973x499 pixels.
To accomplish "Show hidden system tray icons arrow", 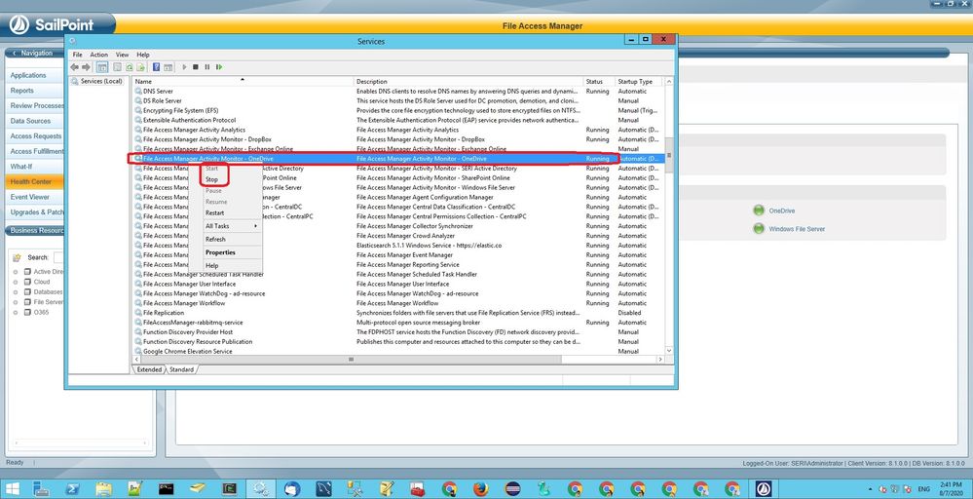I will (x=870, y=489).
